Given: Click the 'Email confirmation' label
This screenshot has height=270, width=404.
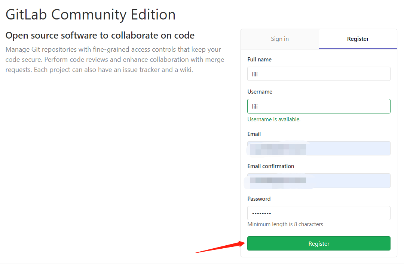Looking at the screenshot, I should tap(271, 166).
